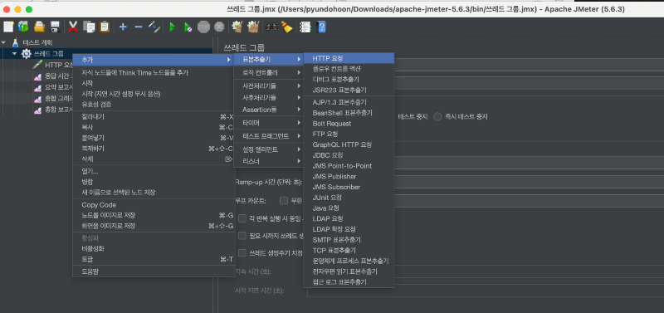Open the function helper list icon
Viewport: 664px width, 313px height.
click(x=305, y=27)
